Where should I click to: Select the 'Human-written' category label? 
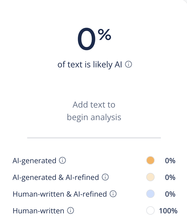38,210
